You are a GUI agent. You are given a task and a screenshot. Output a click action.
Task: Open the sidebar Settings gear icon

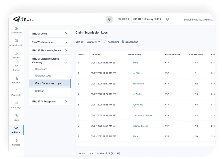click(16, 141)
